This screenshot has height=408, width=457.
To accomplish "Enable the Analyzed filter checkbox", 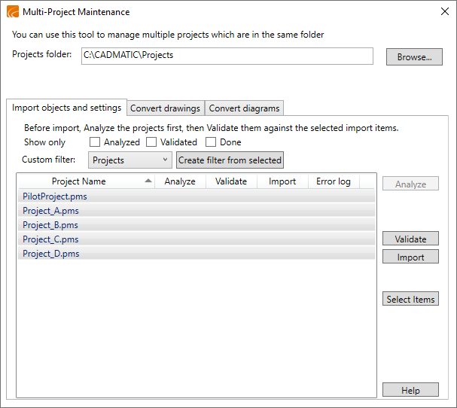I will tap(95, 142).
